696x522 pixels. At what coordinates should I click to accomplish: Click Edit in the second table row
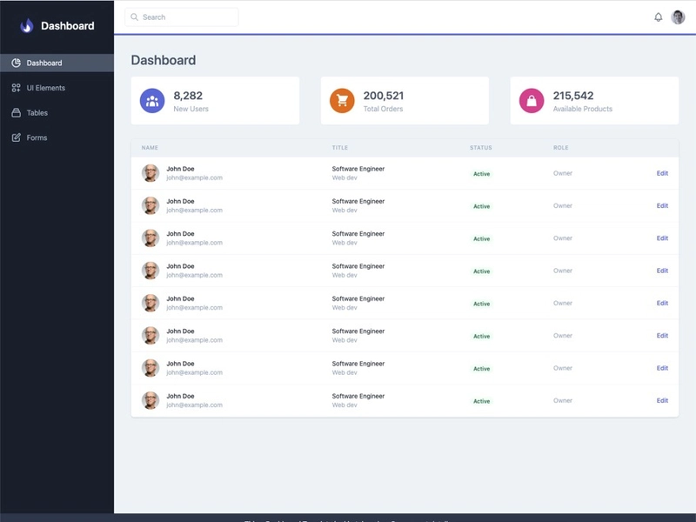point(662,205)
